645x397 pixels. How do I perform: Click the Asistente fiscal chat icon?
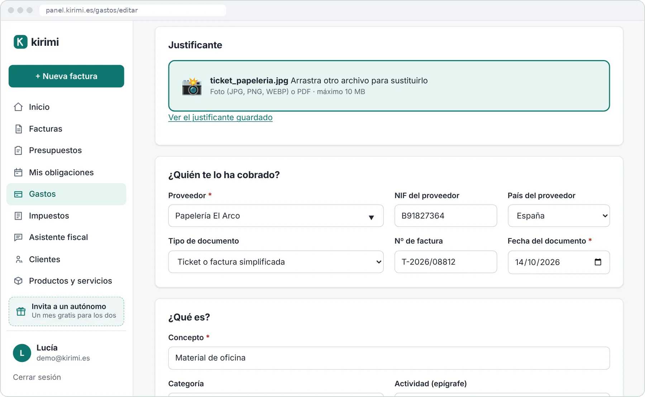point(18,237)
